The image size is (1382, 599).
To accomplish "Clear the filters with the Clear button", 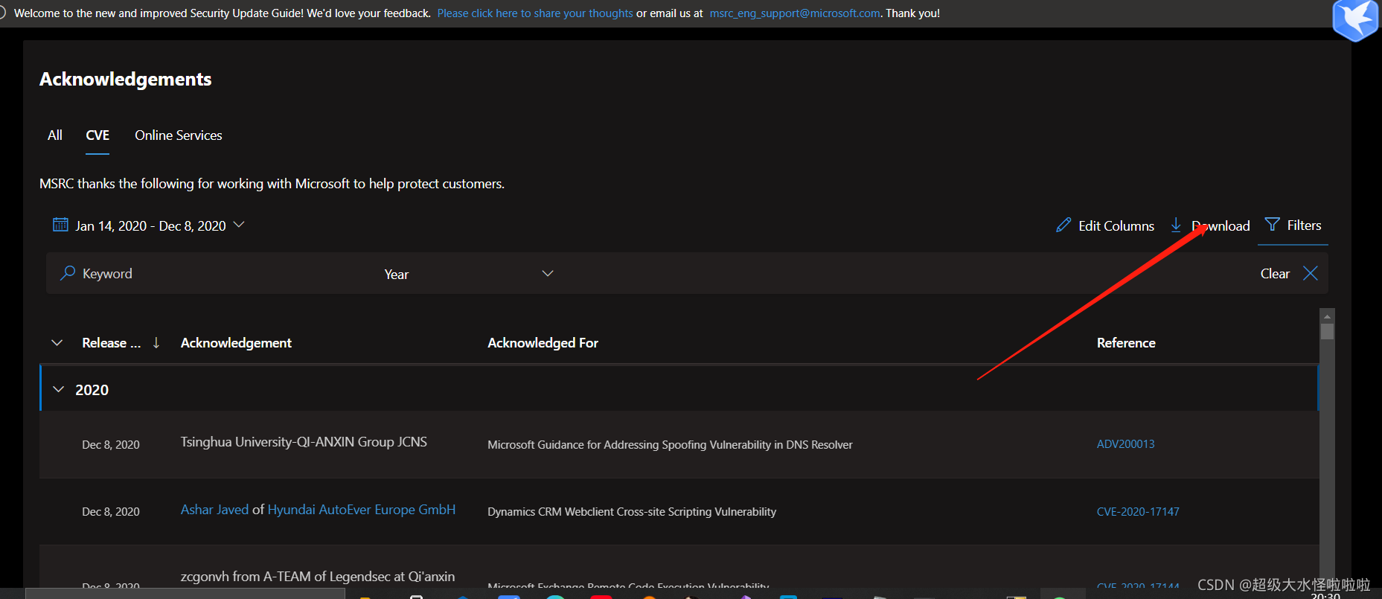I will coord(1275,273).
